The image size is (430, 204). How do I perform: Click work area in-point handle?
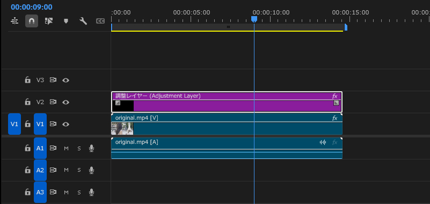pyautogui.click(x=112, y=27)
